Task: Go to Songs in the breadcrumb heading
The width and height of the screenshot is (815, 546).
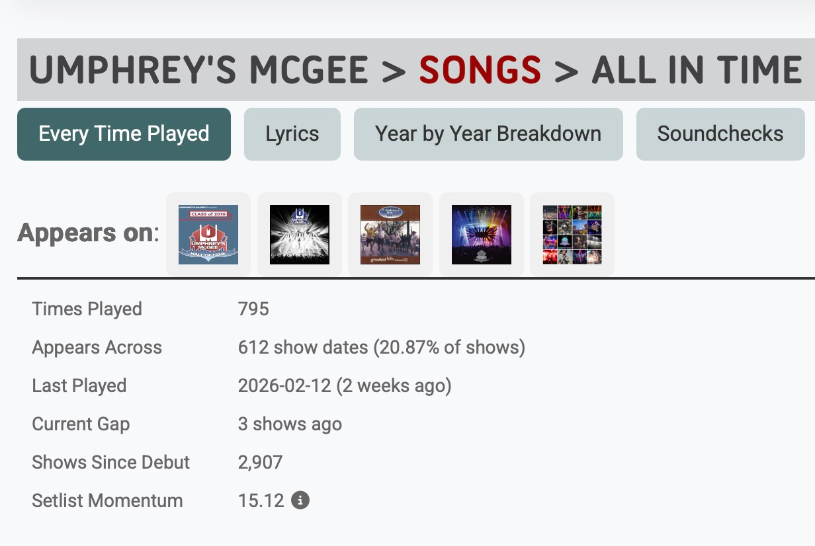Action: click(x=480, y=70)
